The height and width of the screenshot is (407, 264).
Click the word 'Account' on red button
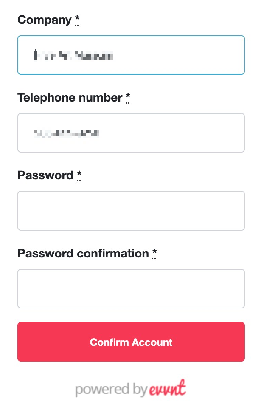point(152,342)
